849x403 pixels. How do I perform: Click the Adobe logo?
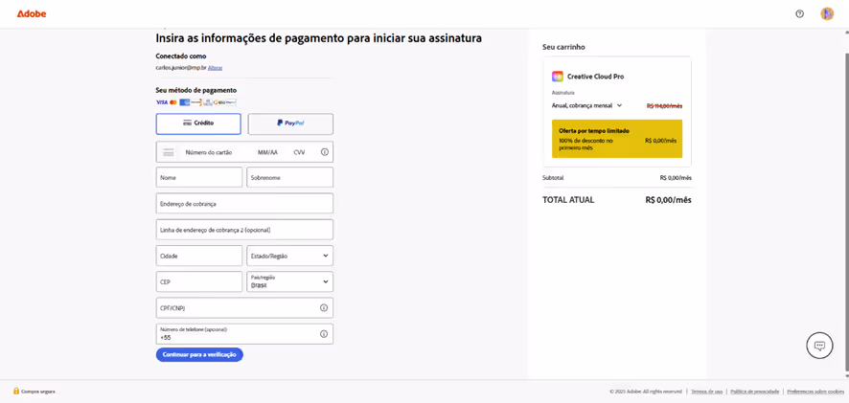point(32,13)
